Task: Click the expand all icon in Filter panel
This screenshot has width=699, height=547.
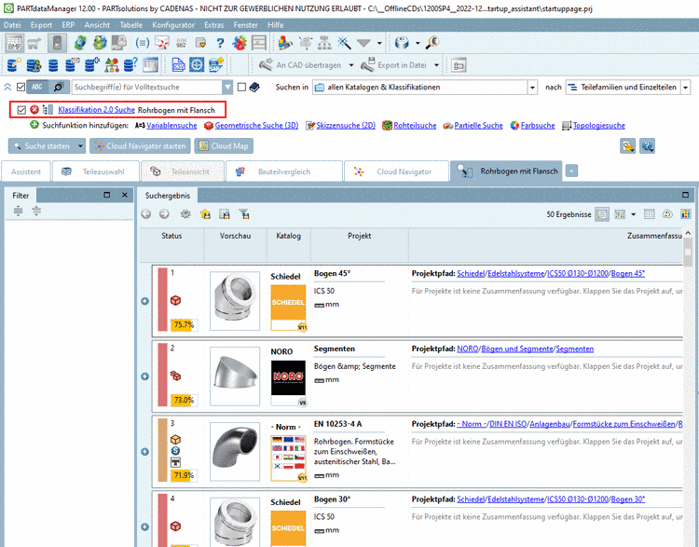Action: pos(18,211)
